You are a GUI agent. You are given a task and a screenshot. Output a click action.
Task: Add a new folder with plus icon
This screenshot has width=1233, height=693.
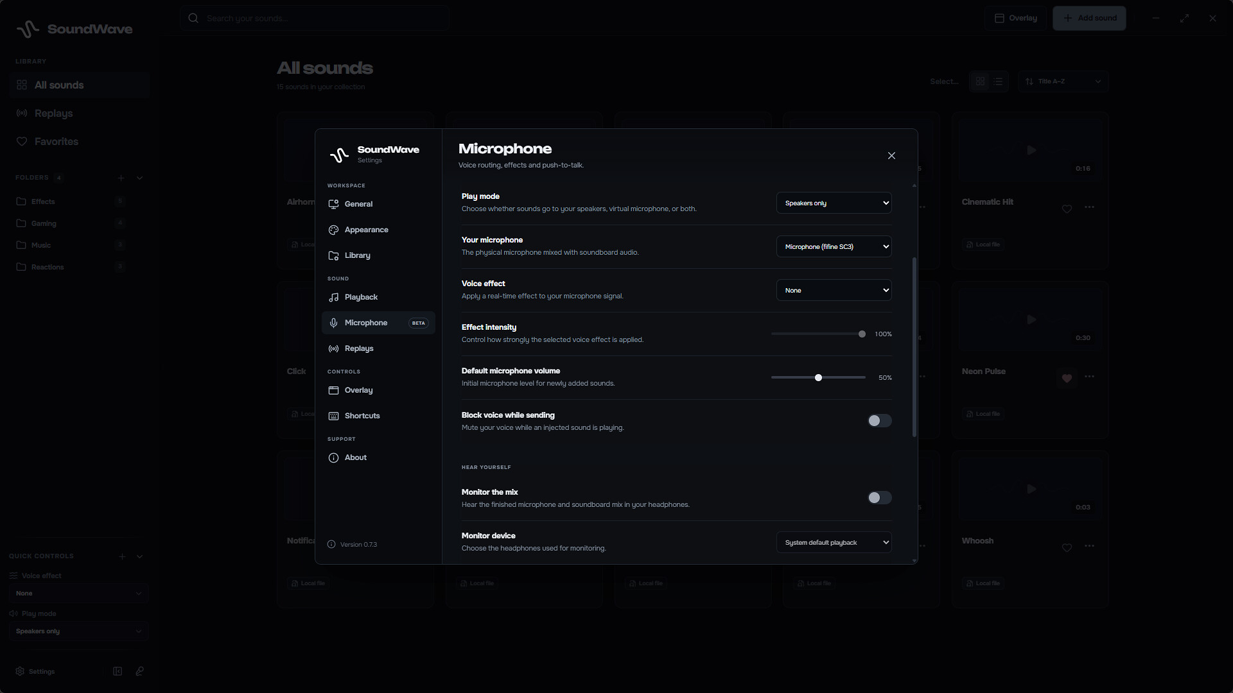pyautogui.click(x=121, y=178)
